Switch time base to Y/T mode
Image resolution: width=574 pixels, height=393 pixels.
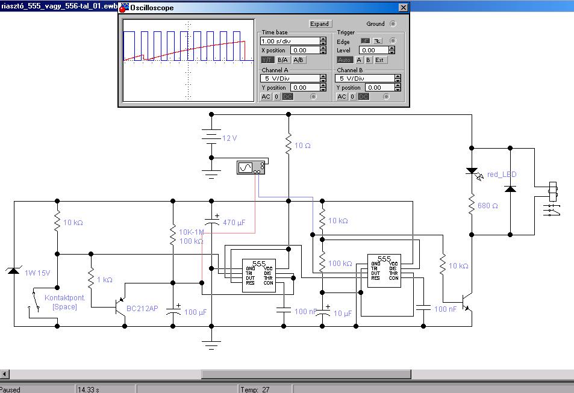[267, 60]
